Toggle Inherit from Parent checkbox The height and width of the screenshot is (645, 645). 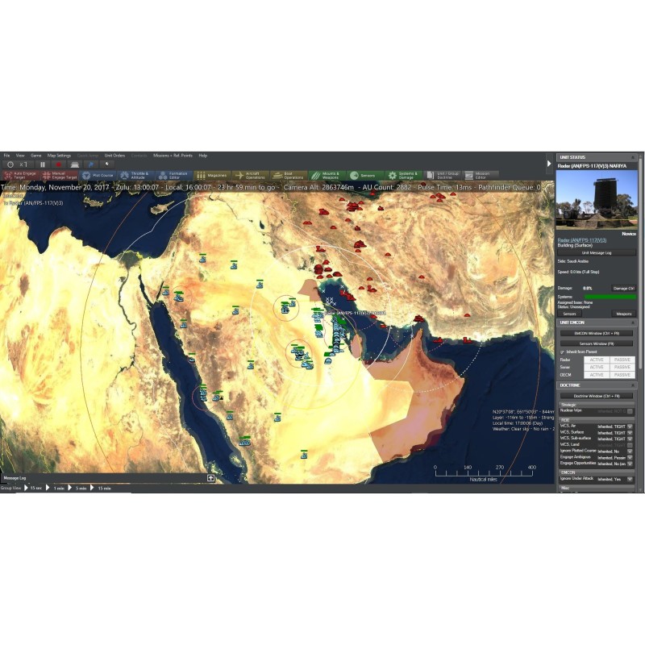562,352
